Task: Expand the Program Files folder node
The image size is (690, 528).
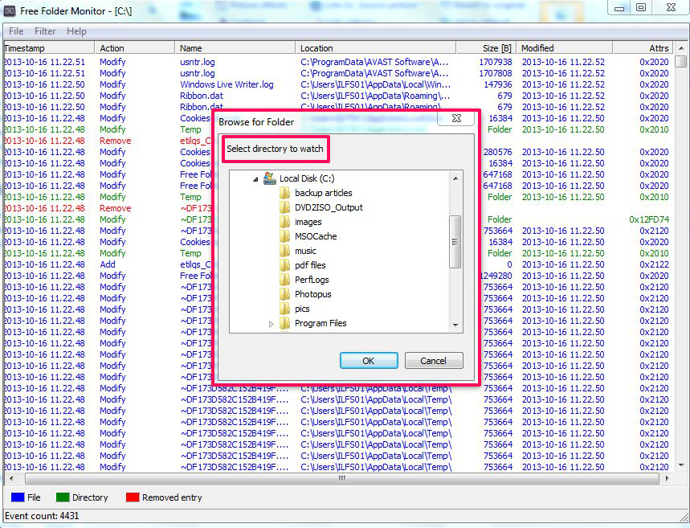Action: point(271,324)
